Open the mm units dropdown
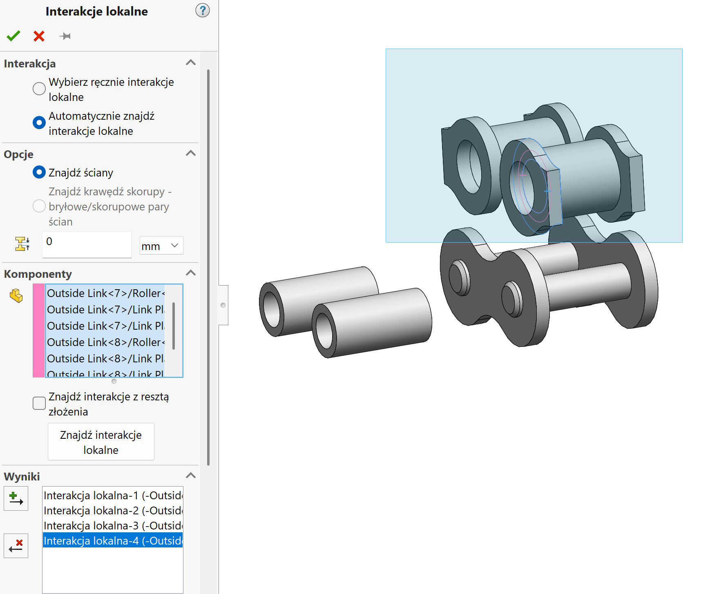This screenshot has width=701, height=594. pos(161,246)
